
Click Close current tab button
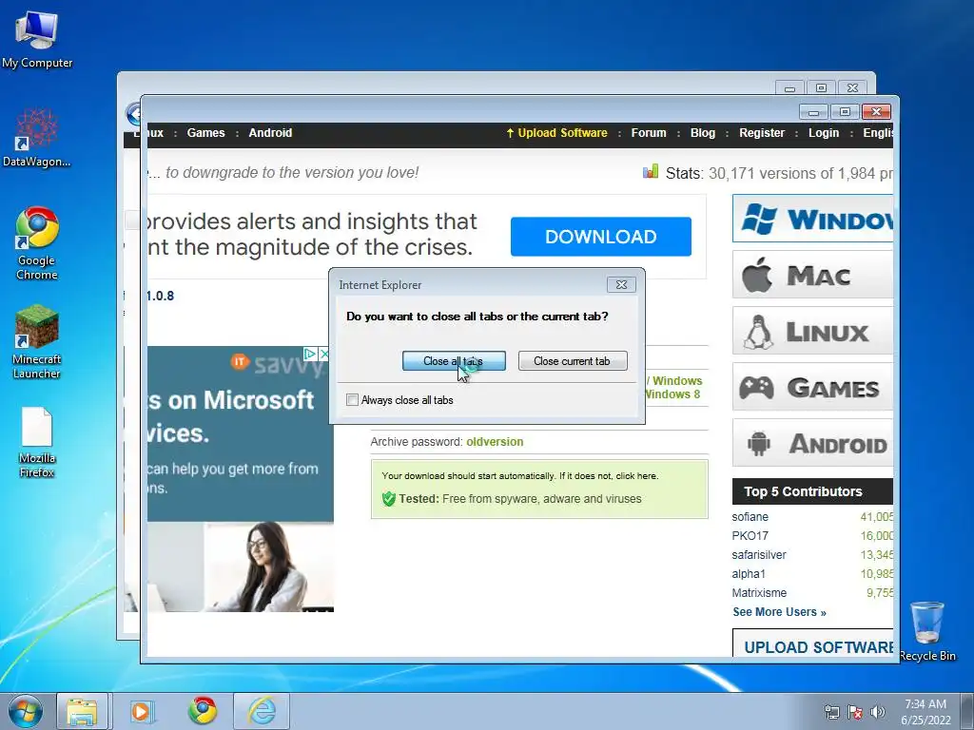(x=572, y=360)
